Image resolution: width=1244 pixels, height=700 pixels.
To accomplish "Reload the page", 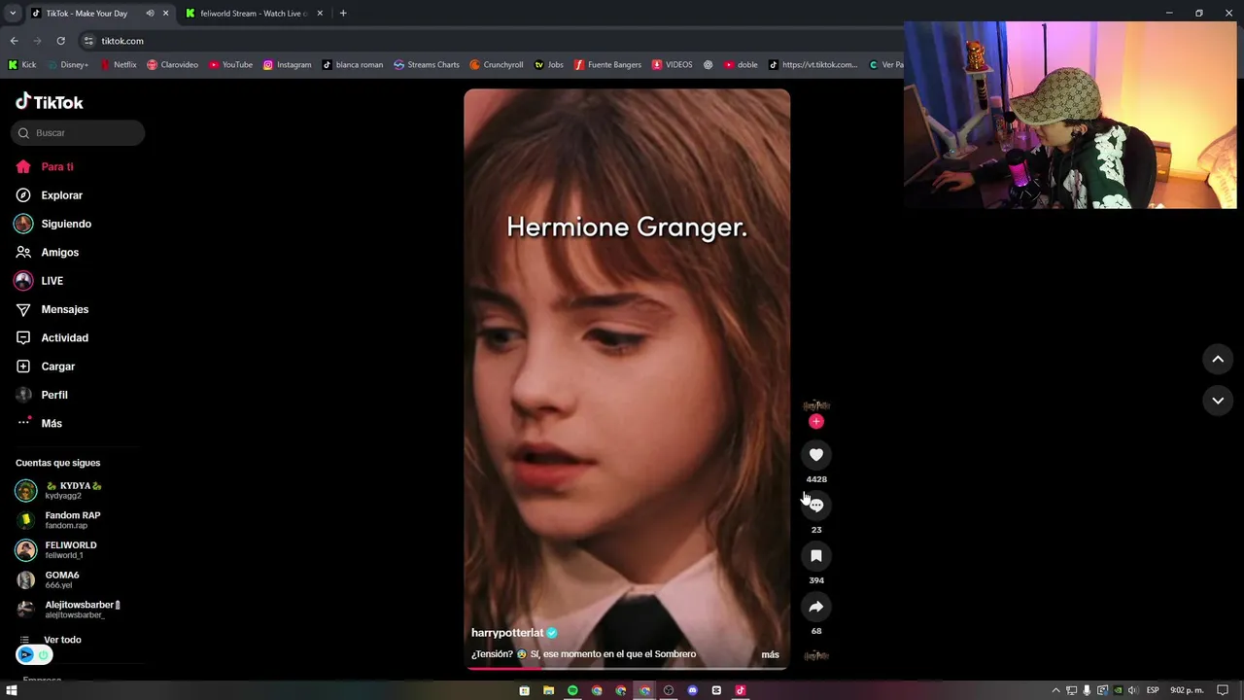I will click(x=60, y=41).
